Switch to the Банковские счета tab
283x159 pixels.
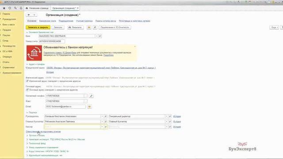tap(48, 21)
